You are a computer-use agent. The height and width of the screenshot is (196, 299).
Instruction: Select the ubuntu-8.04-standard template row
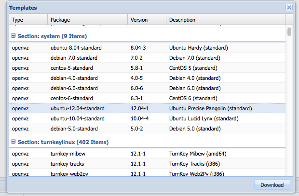tap(147, 48)
